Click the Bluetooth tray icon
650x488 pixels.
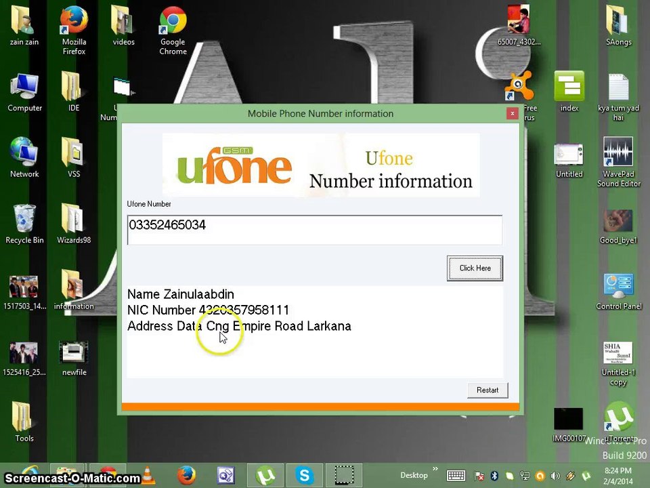click(x=494, y=476)
